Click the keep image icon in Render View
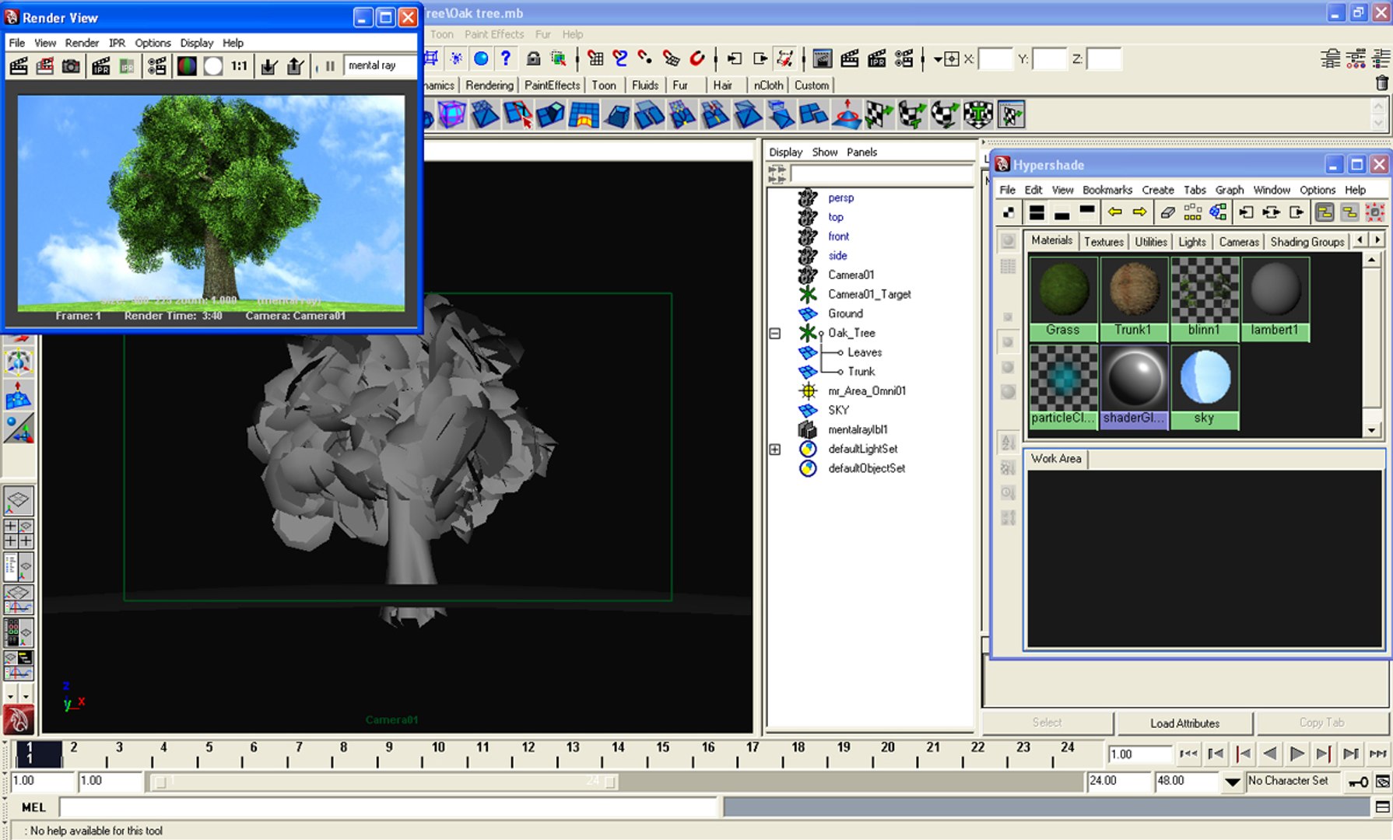Screen dimensions: 1393x840 point(268,66)
